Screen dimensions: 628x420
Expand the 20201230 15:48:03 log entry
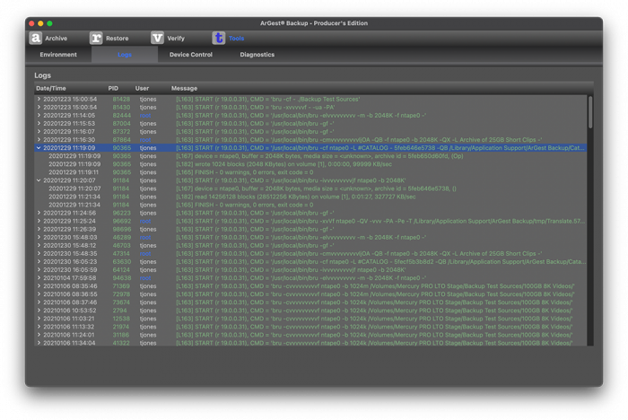(39, 237)
